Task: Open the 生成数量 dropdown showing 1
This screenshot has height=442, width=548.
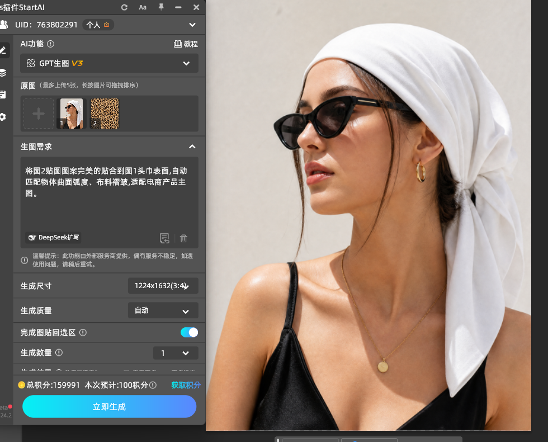Action: coord(176,353)
